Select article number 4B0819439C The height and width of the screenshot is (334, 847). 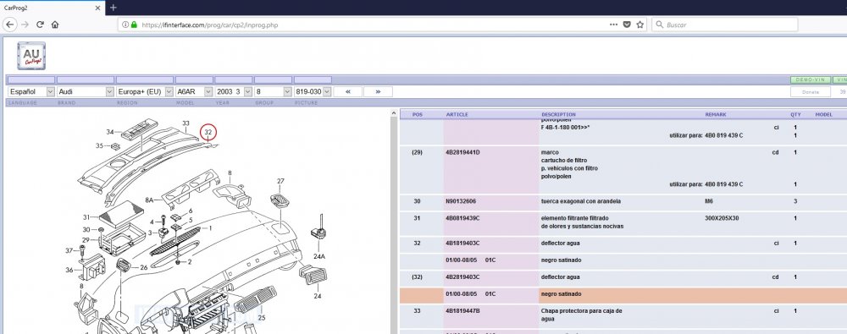click(x=462, y=218)
